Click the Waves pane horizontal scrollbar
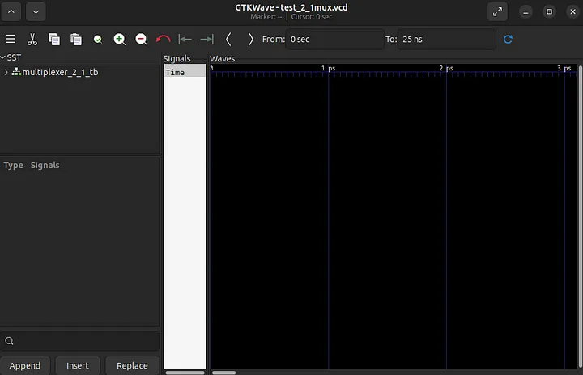Viewport: 583px width, 375px height. [x=223, y=373]
